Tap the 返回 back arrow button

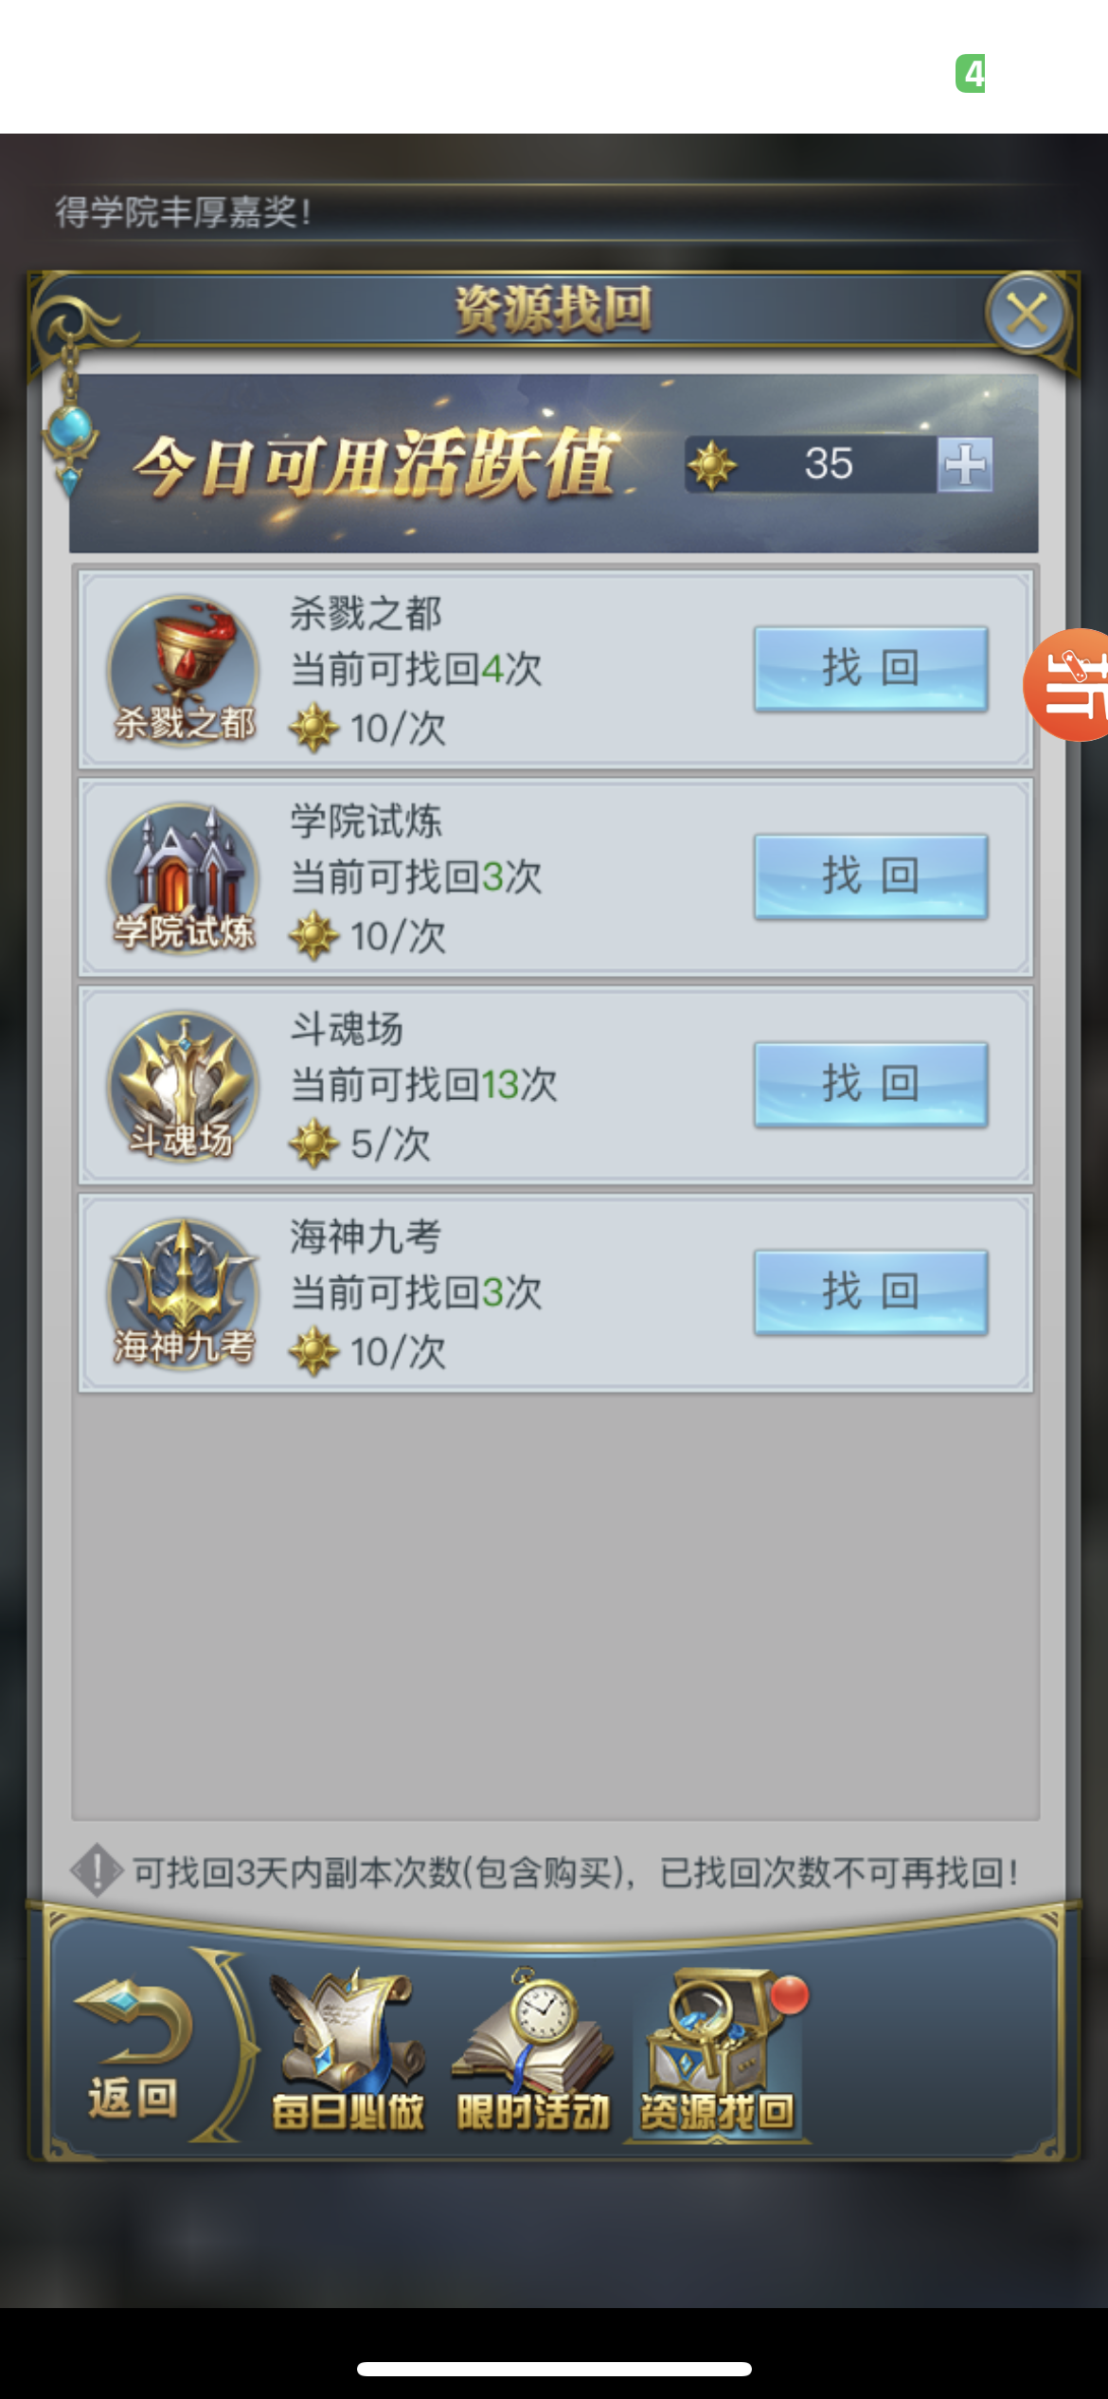[x=134, y=2050]
